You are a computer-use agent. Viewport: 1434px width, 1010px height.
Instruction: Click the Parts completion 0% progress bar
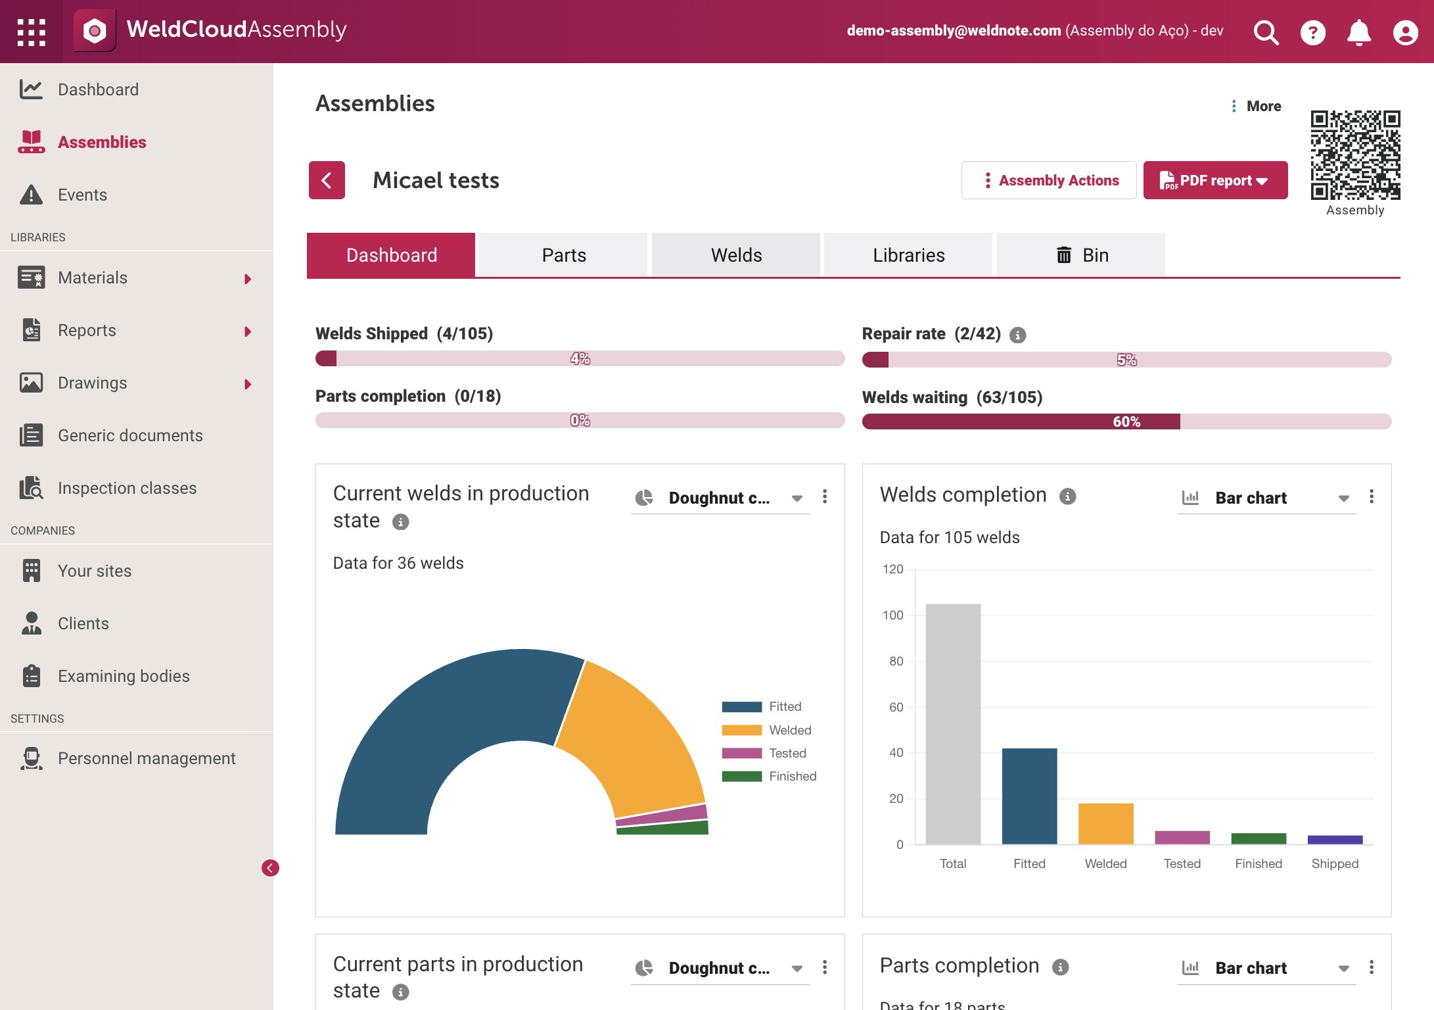[x=580, y=420]
